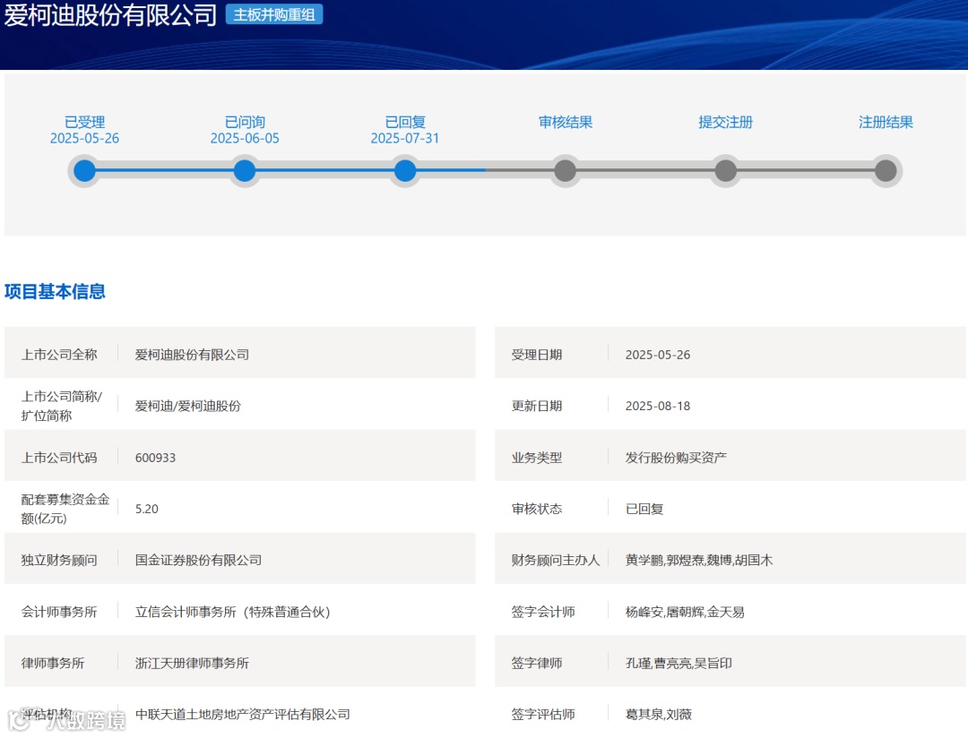Click the lawyers 孔瑾,曹亮亮,吴旨印
The width and height of the screenshot is (968, 738).
678,664
